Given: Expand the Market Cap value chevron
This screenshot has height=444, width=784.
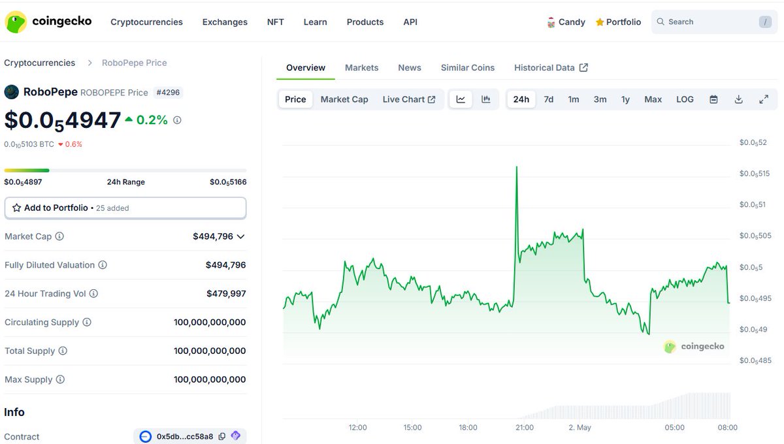Looking at the screenshot, I should tap(240, 236).
